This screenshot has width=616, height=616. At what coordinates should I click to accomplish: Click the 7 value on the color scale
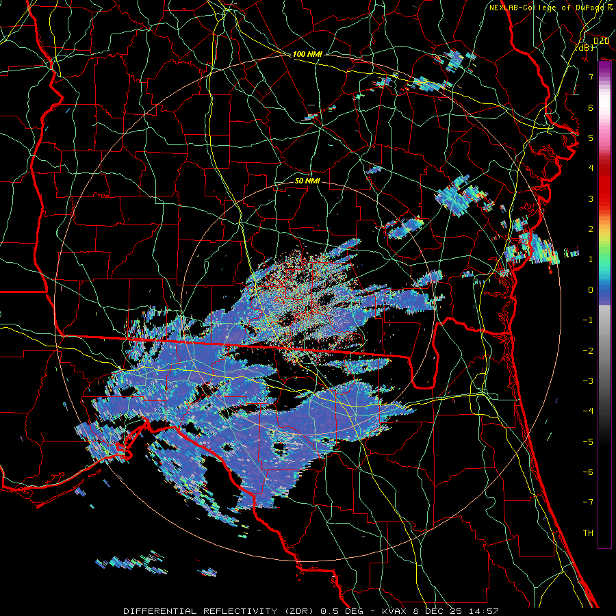coord(591,77)
